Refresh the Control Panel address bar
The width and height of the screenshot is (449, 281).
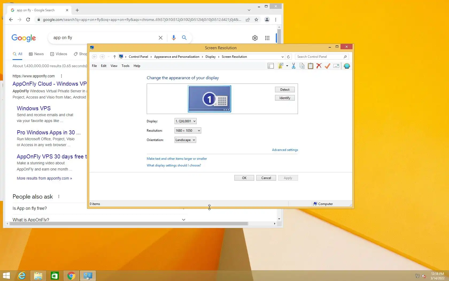click(x=288, y=57)
